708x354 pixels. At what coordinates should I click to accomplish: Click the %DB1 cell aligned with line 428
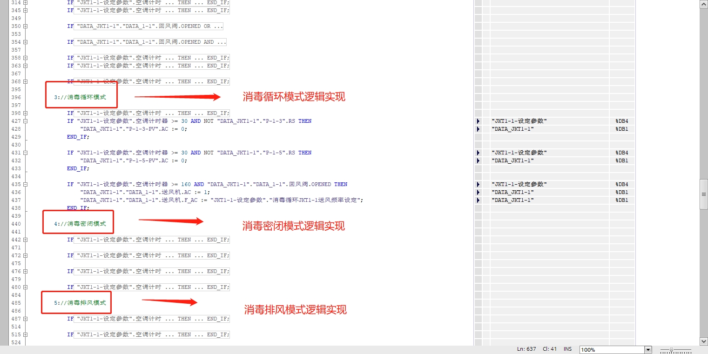pyautogui.click(x=621, y=129)
